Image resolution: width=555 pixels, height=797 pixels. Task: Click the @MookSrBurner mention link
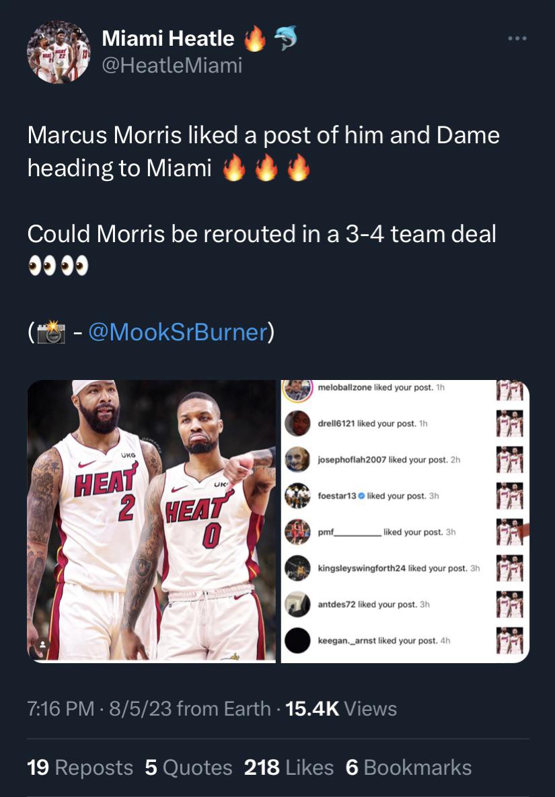[178, 332]
